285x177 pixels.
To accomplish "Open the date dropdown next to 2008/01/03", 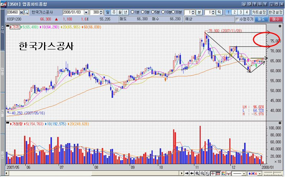I will (x=86, y=12).
